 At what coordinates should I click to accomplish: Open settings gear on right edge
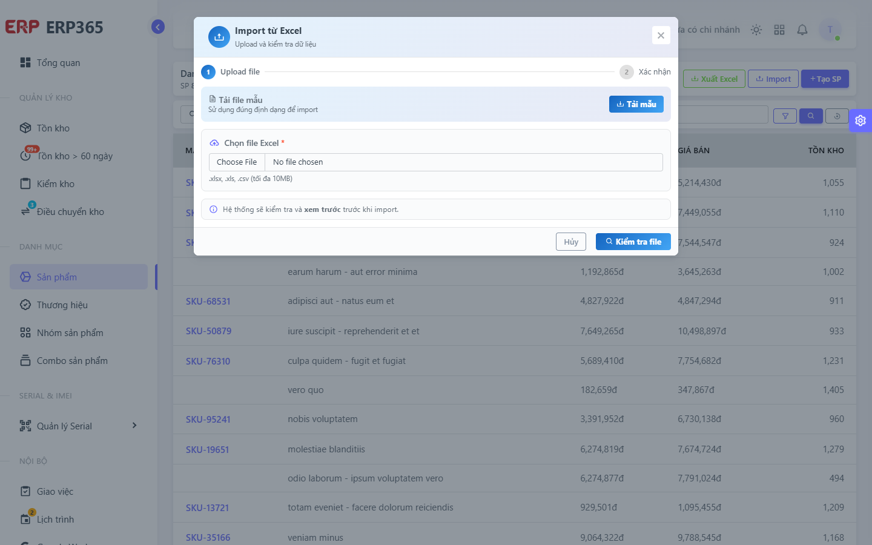pyautogui.click(x=860, y=121)
